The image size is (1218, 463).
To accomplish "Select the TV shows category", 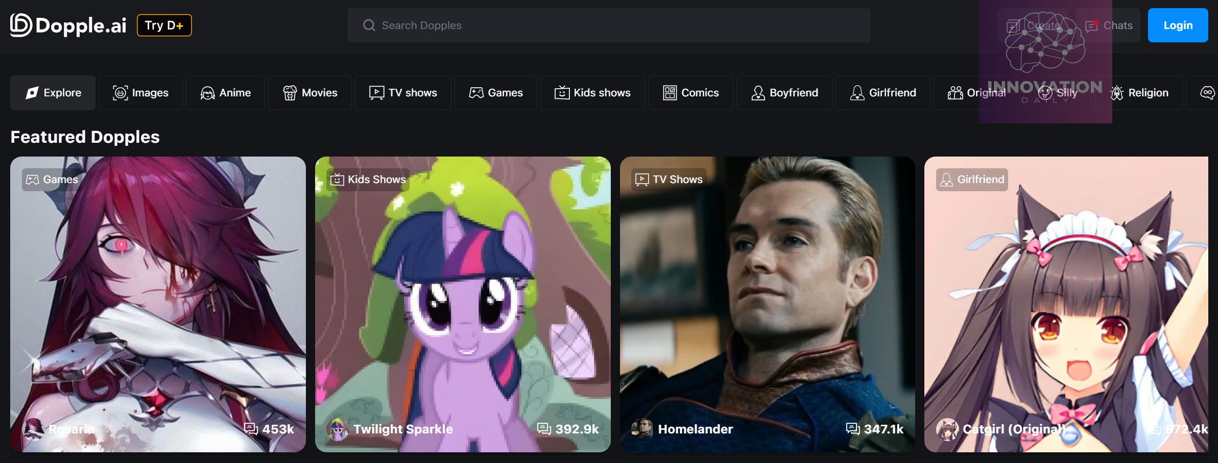I will coord(403,93).
